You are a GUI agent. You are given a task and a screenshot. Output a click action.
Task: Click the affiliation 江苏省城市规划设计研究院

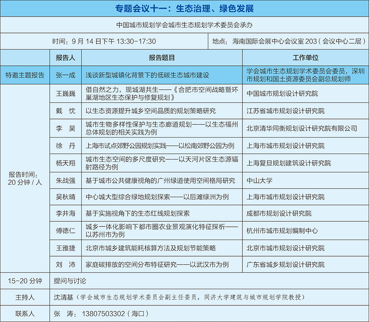(285, 111)
